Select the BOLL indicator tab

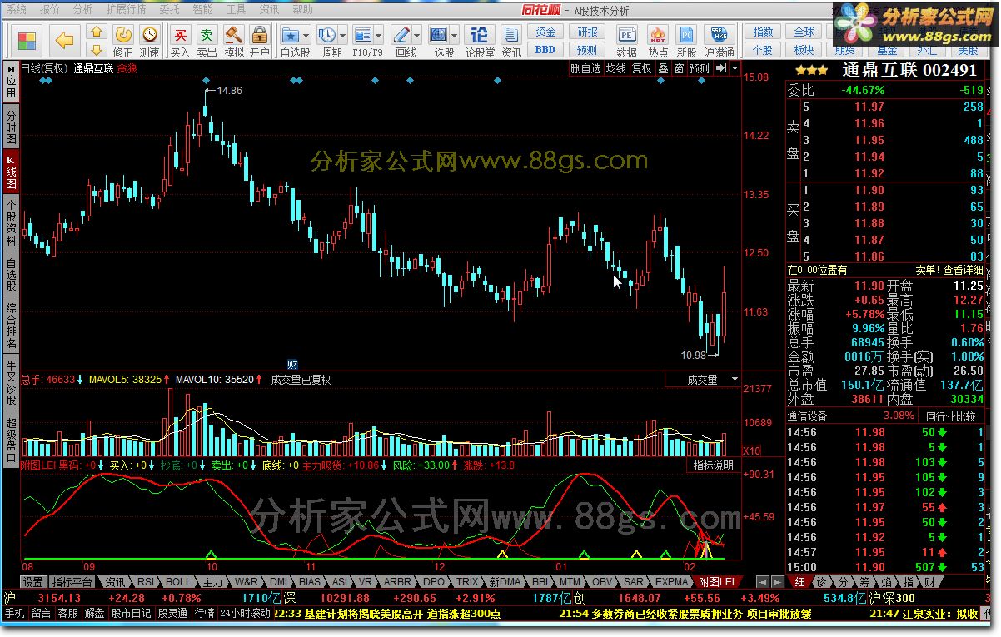[x=177, y=581]
